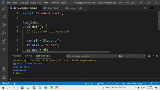Open the Dart session dropdown
Viewport: 160px width, 90px height.
pyautogui.click(x=132, y=56)
